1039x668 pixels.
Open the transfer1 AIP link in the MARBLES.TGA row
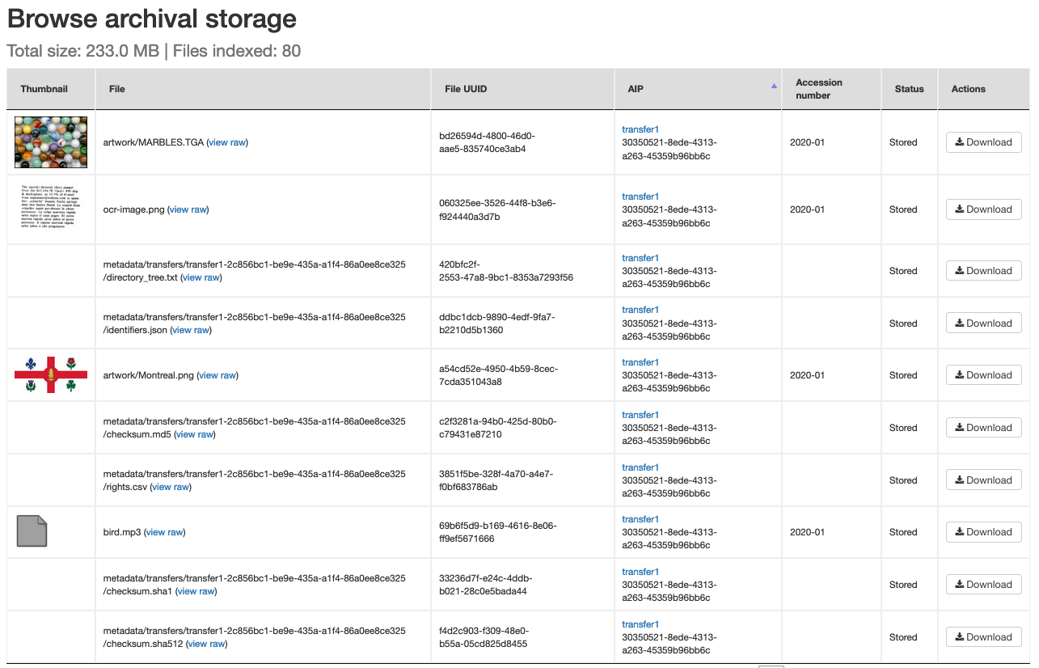pos(640,129)
